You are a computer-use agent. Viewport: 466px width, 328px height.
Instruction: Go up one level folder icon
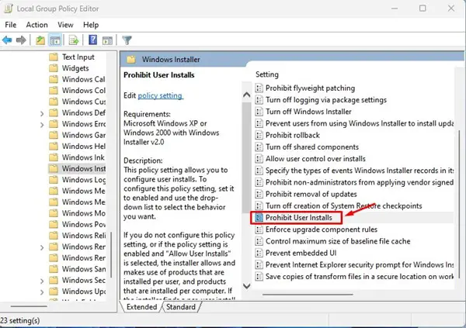pos(40,40)
